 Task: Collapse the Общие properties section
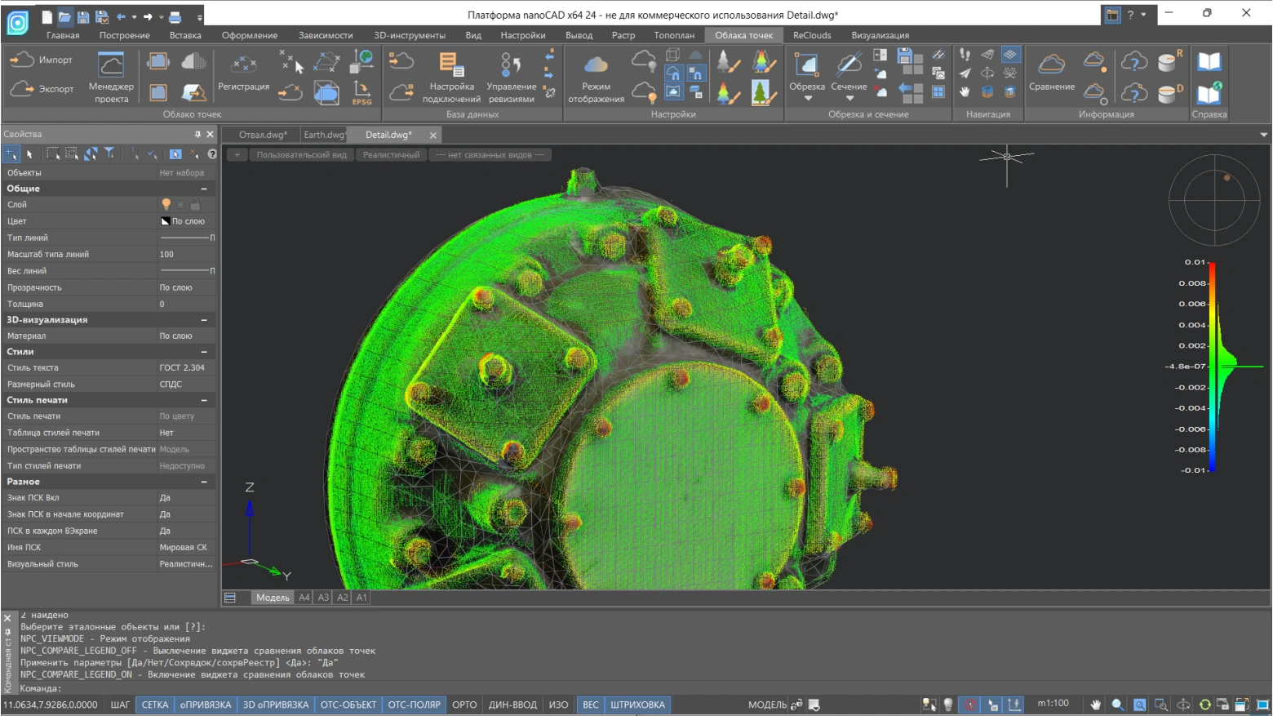tap(204, 189)
